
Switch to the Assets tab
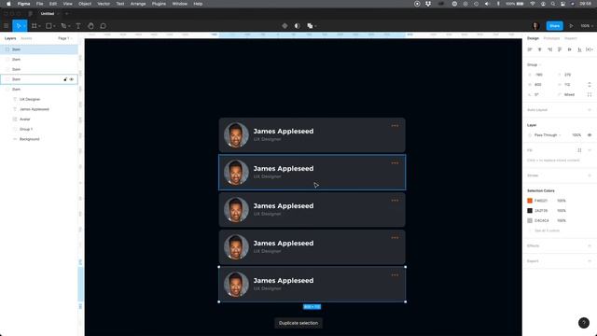pos(26,38)
